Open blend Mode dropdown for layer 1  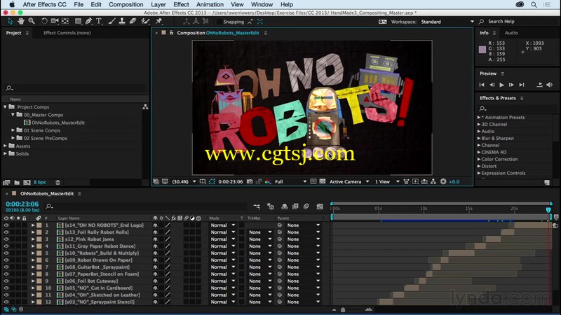click(222, 225)
